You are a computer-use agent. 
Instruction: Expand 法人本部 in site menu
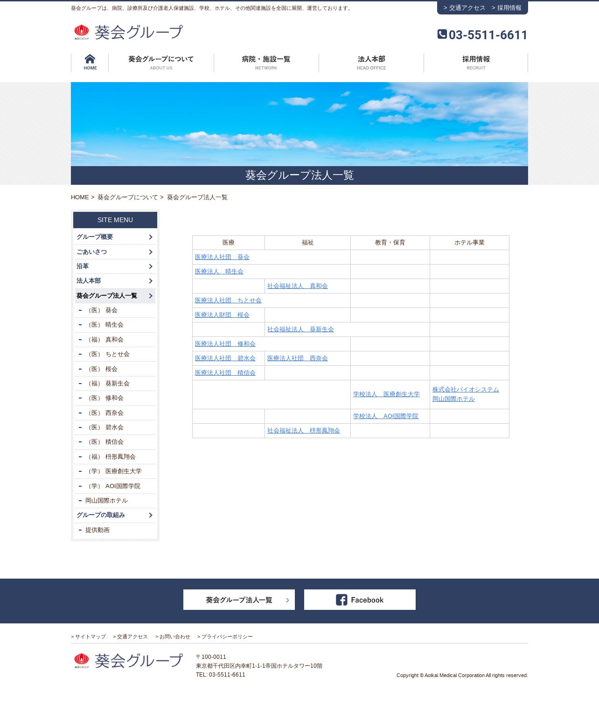pyautogui.click(x=115, y=281)
